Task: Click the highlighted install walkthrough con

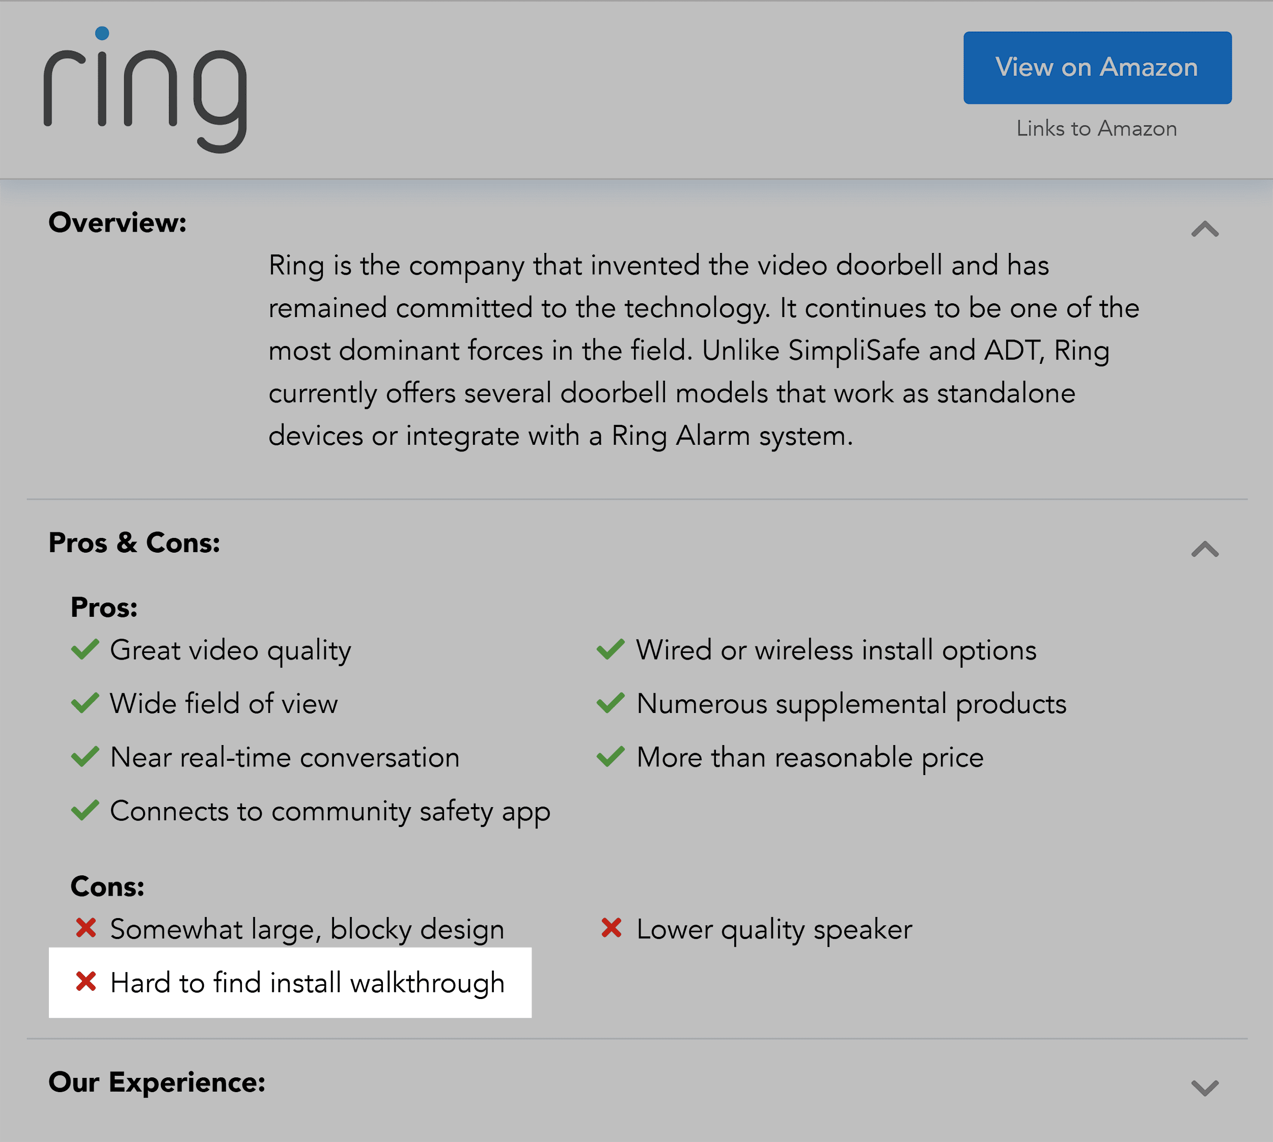Action: pos(308,983)
